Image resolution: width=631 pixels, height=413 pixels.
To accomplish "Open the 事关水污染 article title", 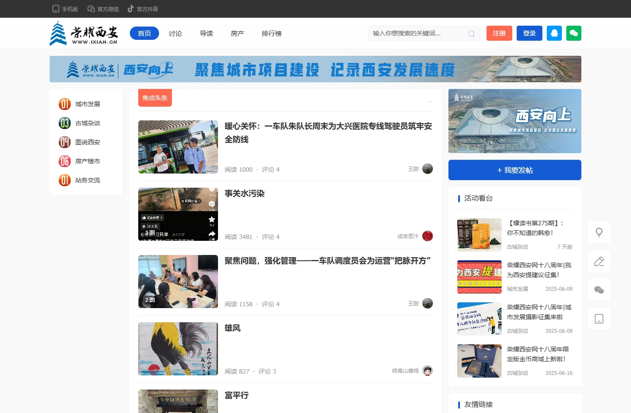I will point(245,193).
